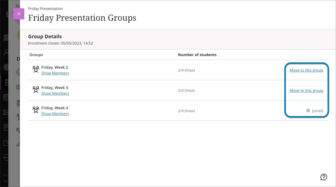The height and width of the screenshot is (187, 336).
Task: View Grades using the sidebar icon
Action: pyautogui.click(x=6, y=127)
